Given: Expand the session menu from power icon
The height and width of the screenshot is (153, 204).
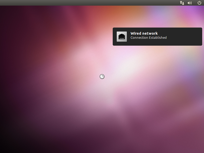Looking at the screenshot, I should click(x=199, y=3).
